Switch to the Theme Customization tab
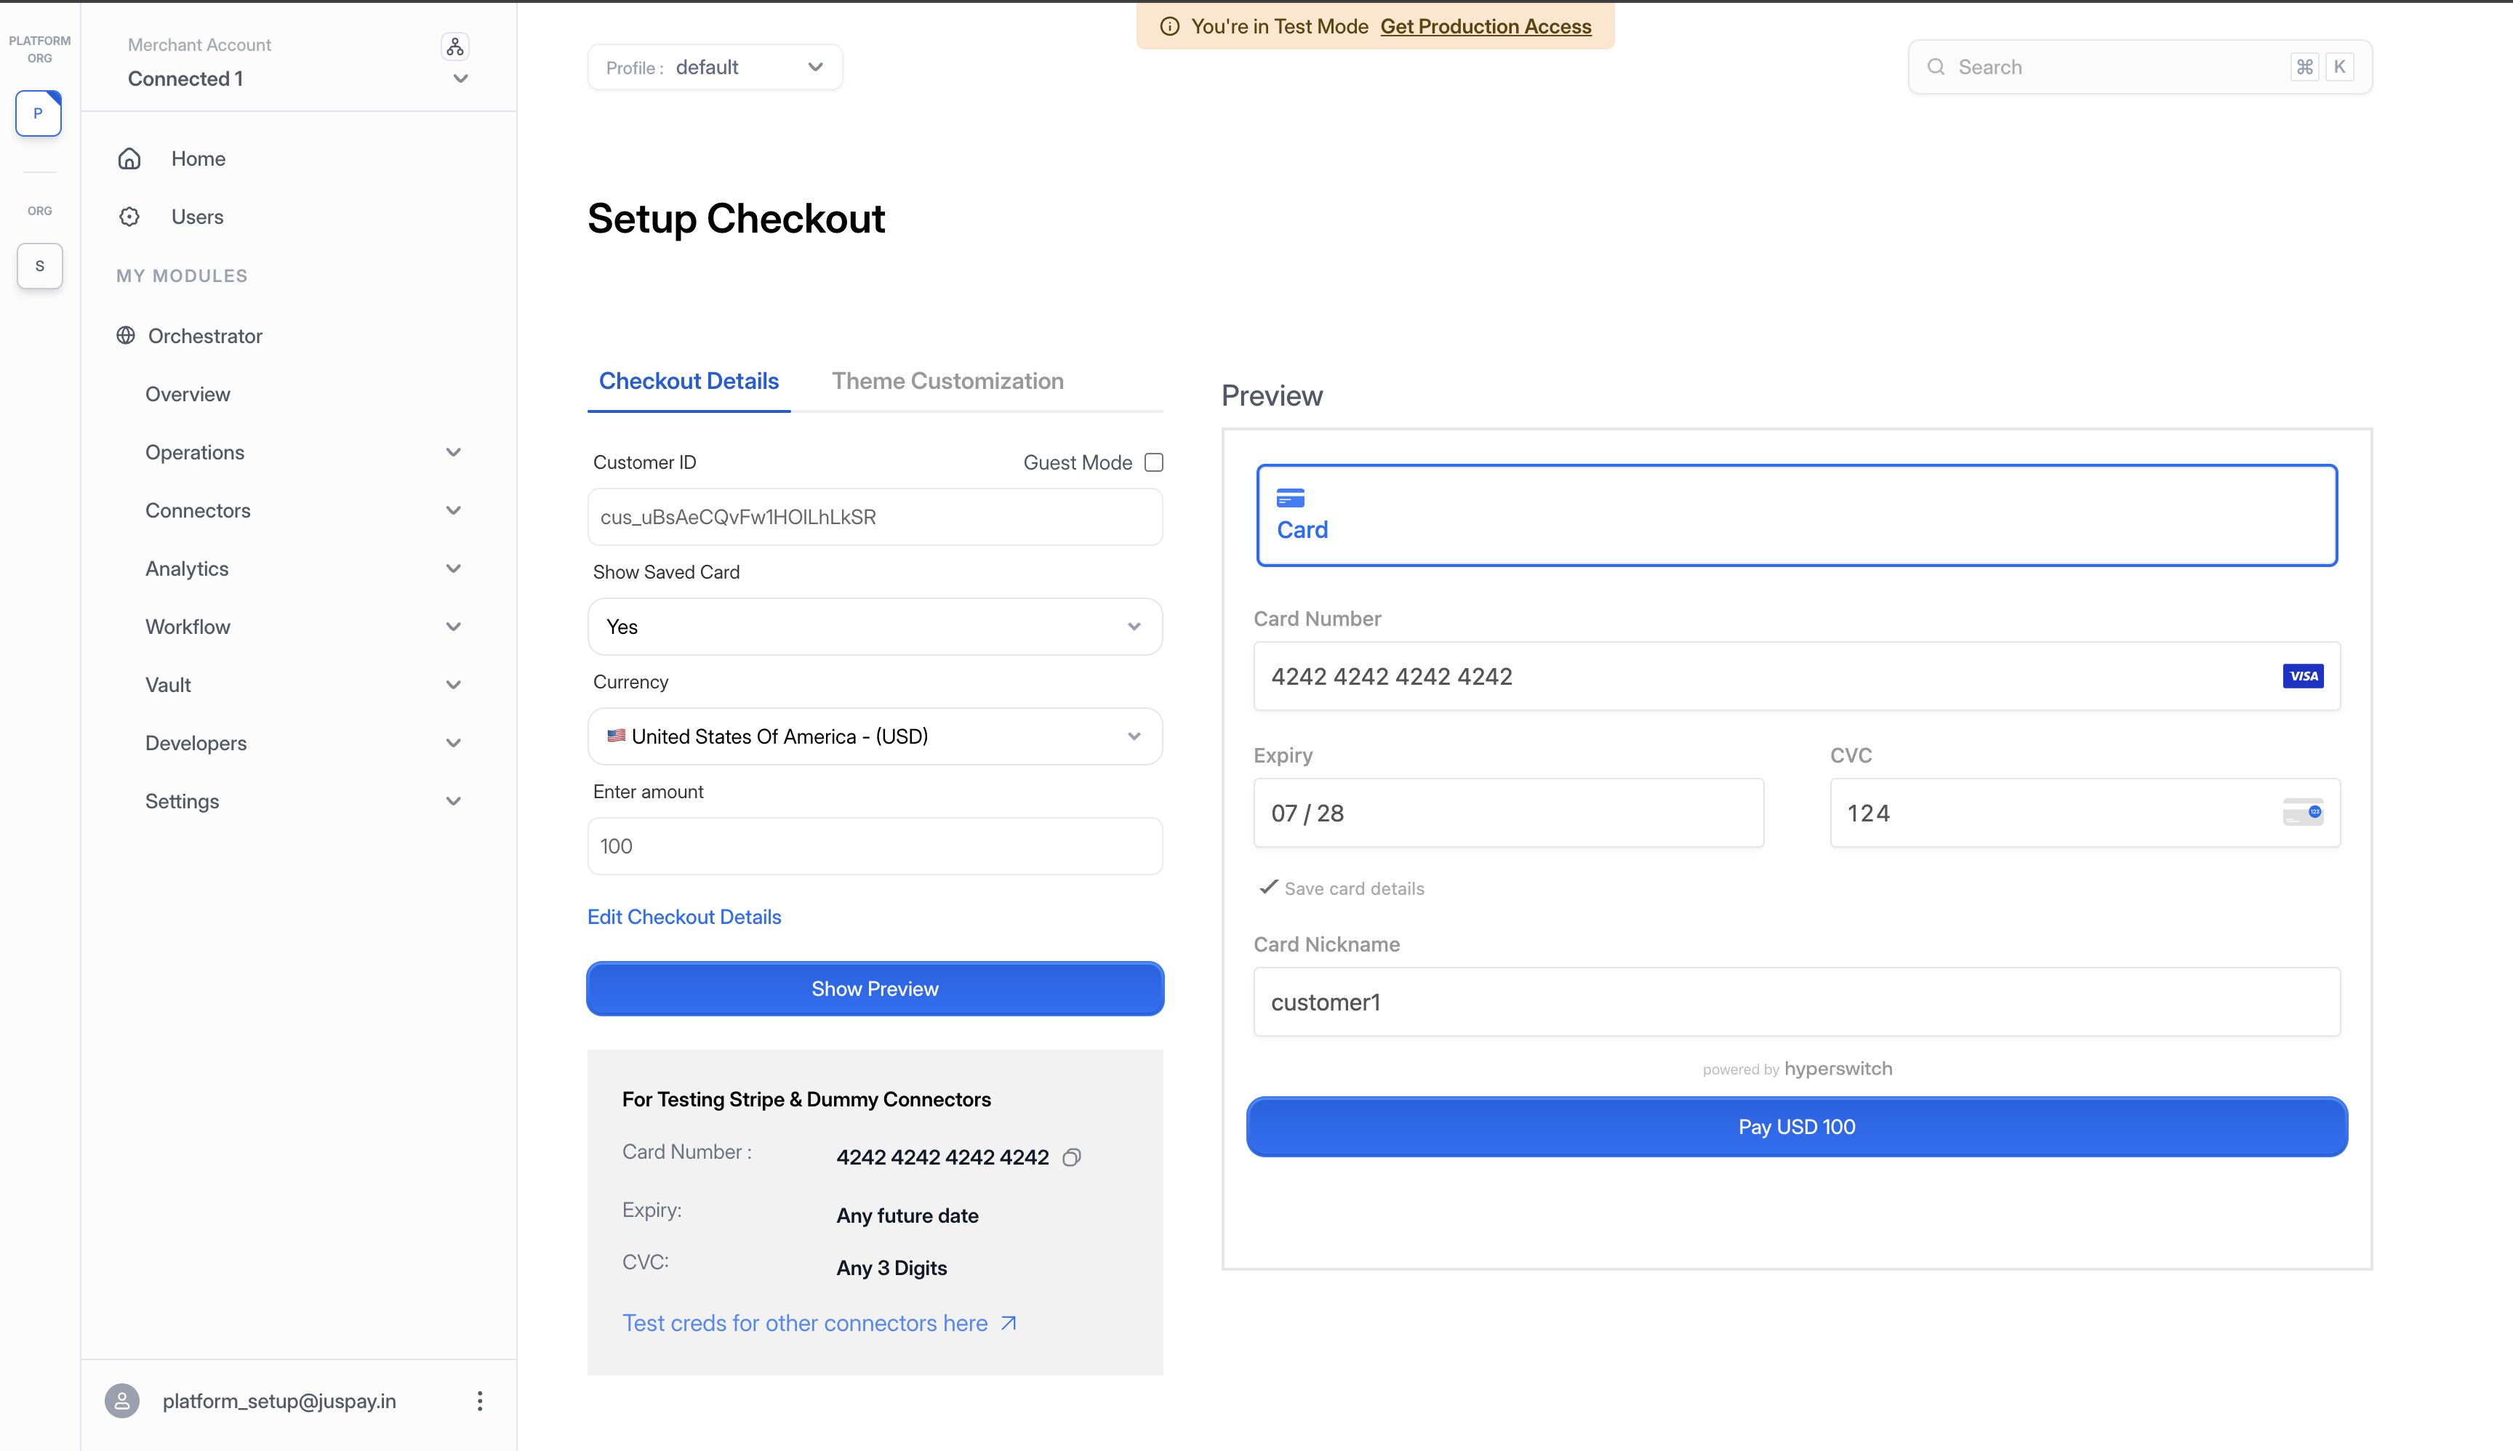 click(x=947, y=381)
